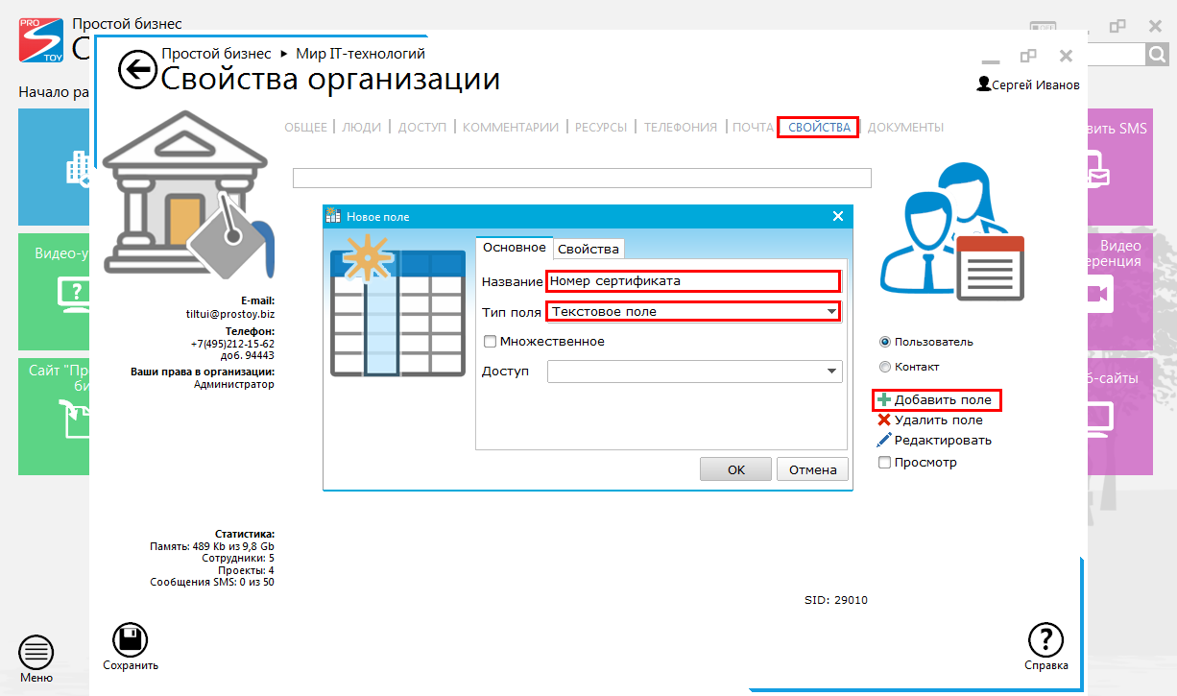The image size is (1177, 696).
Task: Click Редактировать
Action: (943, 441)
